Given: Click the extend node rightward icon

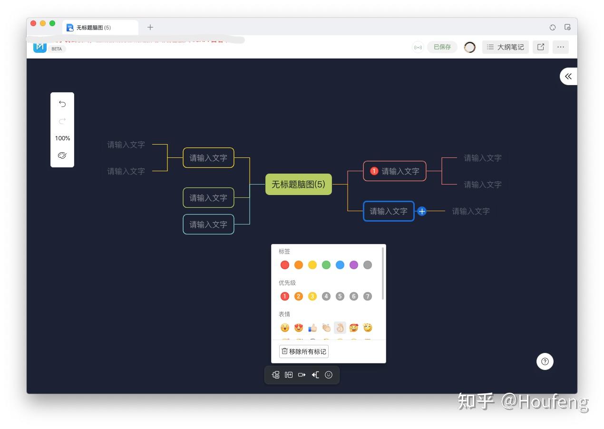Looking at the screenshot, I should point(302,375).
